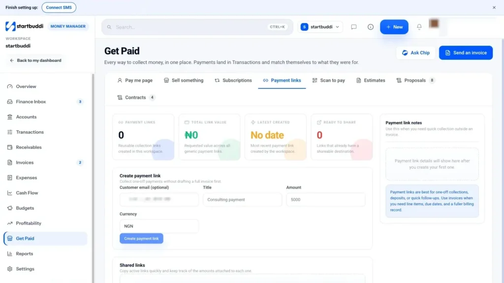Image resolution: width=504 pixels, height=283 pixels.
Task: Click the MONEY MANAGER badge
Action: coord(68,27)
